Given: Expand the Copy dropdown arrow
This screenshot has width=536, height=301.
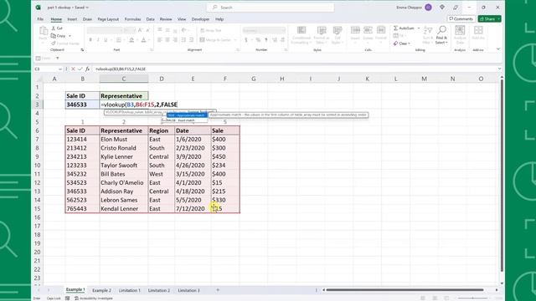Looking at the screenshot, I should 70,35.
